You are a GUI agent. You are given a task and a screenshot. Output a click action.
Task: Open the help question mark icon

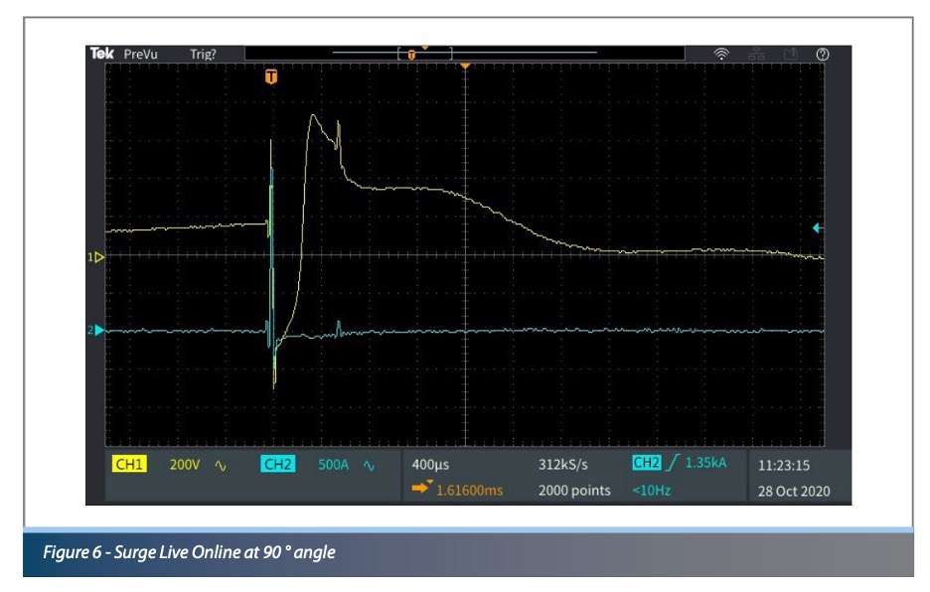[823, 53]
